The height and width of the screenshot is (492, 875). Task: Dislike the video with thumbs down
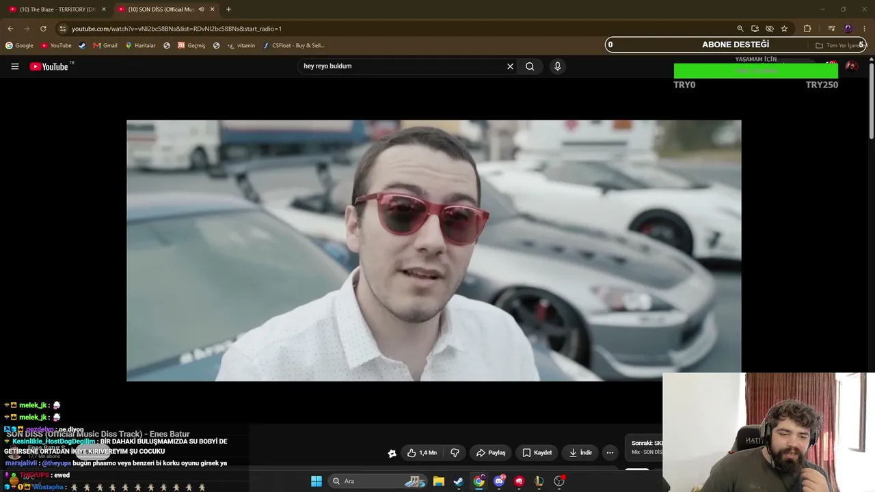tap(455, 452)
